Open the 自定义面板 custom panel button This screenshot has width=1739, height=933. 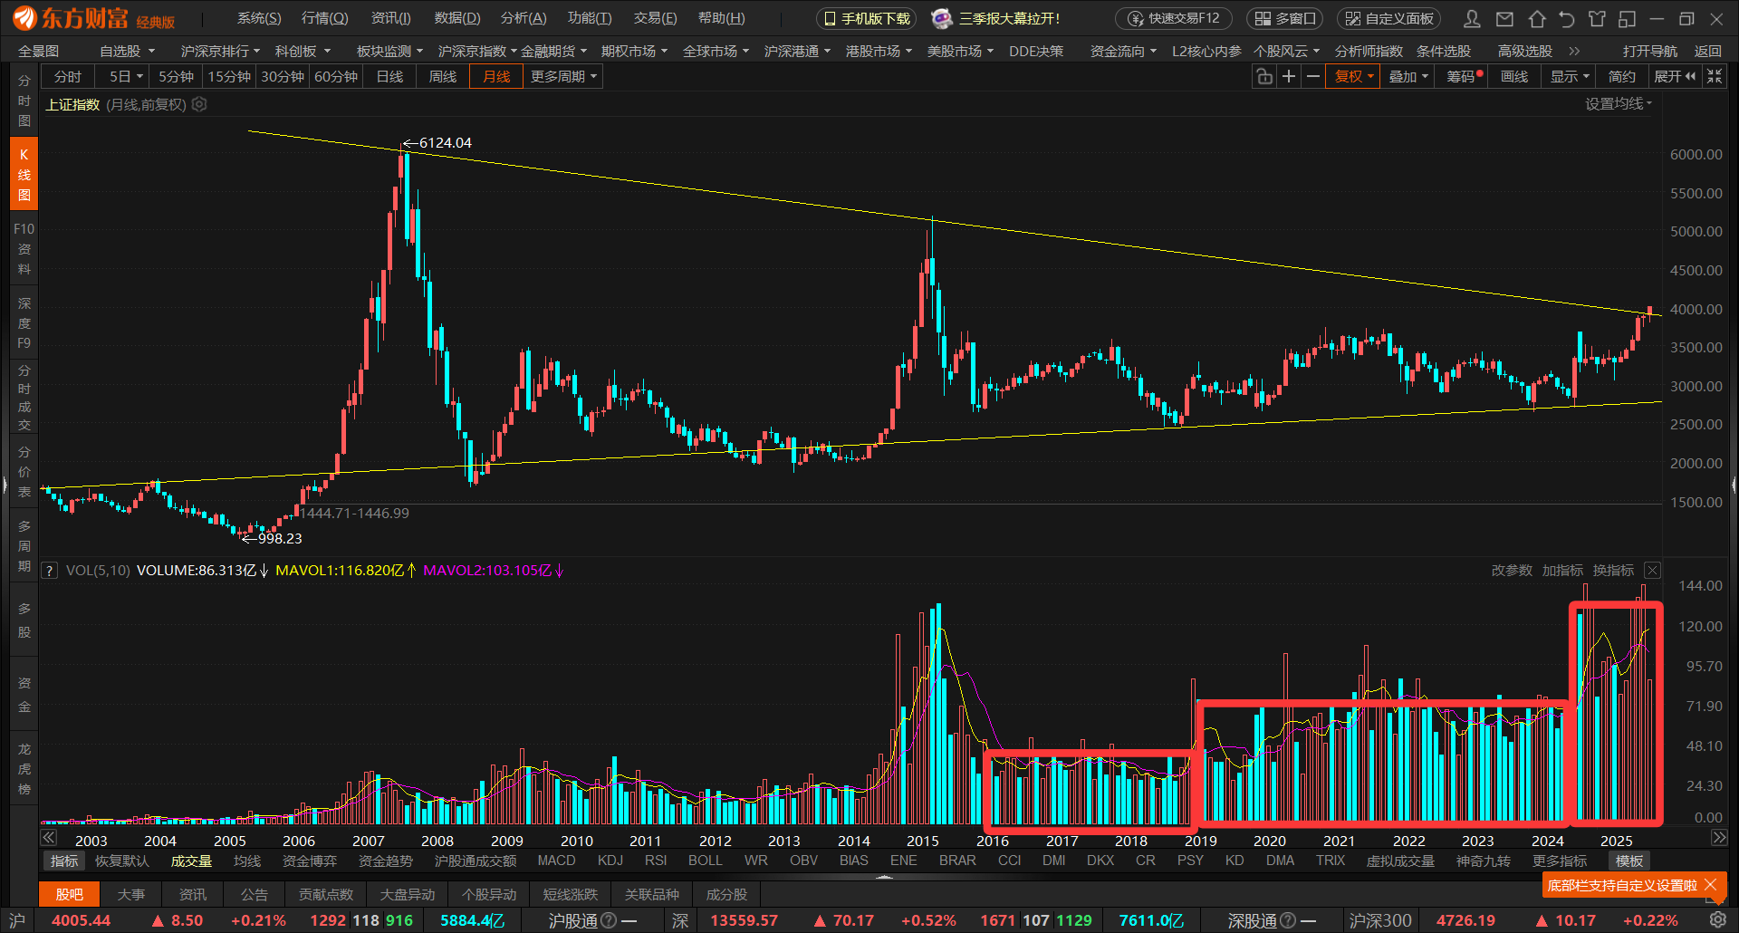click(1388, 18)
